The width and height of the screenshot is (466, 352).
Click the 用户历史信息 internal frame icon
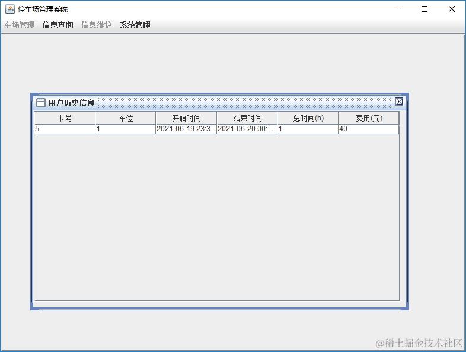coord(41,103)
